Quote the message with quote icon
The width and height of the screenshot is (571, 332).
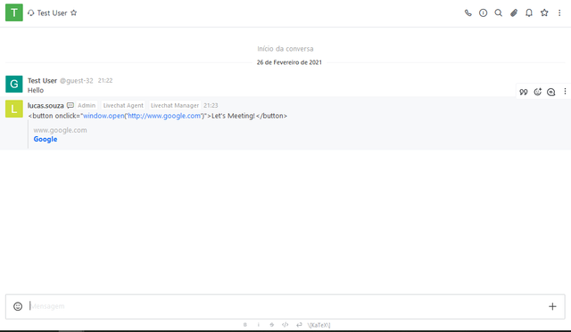524,92
